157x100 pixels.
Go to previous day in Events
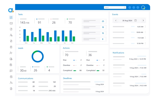(116, 20)
